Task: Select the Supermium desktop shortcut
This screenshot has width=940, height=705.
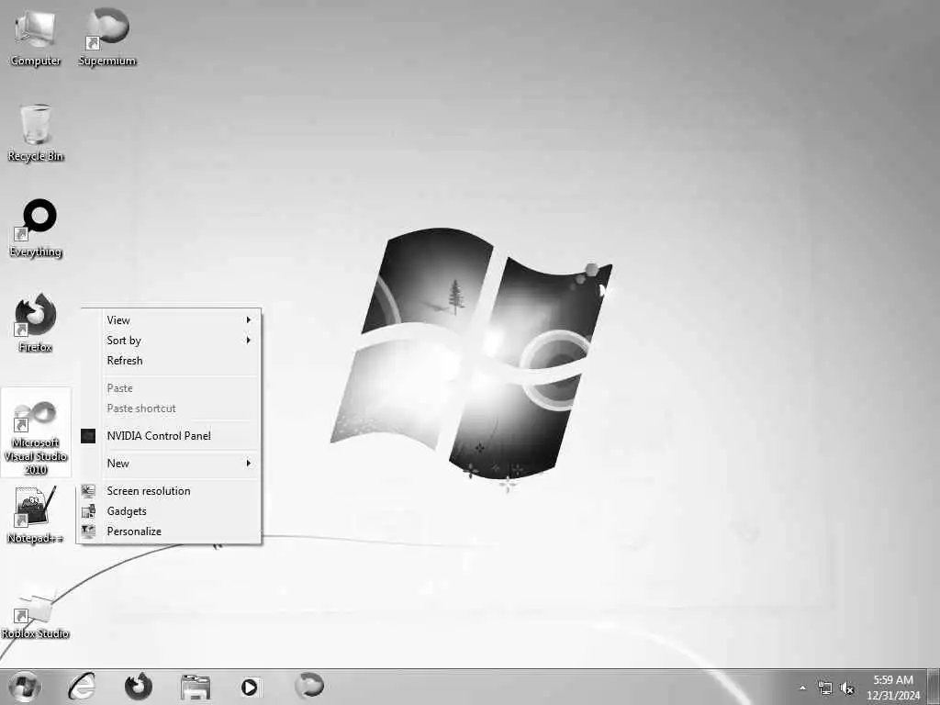Action: [107, 38]
